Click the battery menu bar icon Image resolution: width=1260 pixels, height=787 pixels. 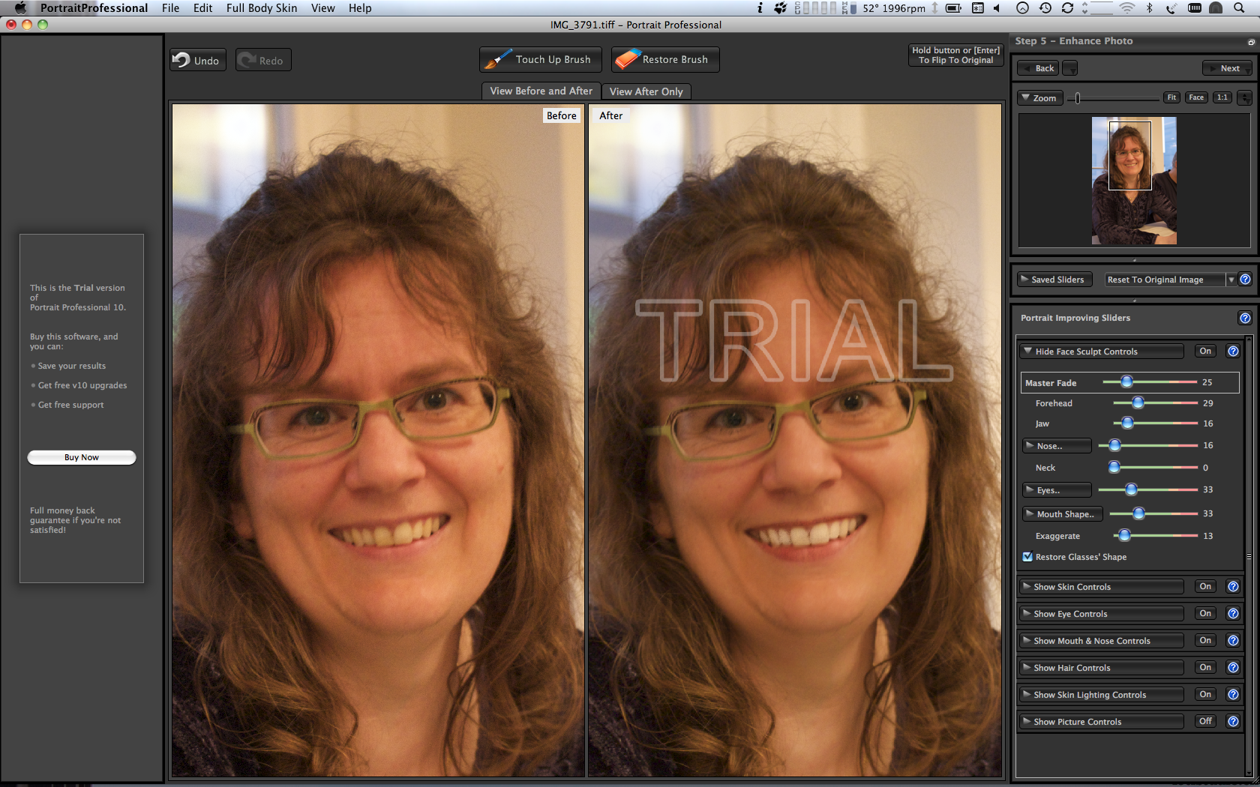click(x=953, y=8)
